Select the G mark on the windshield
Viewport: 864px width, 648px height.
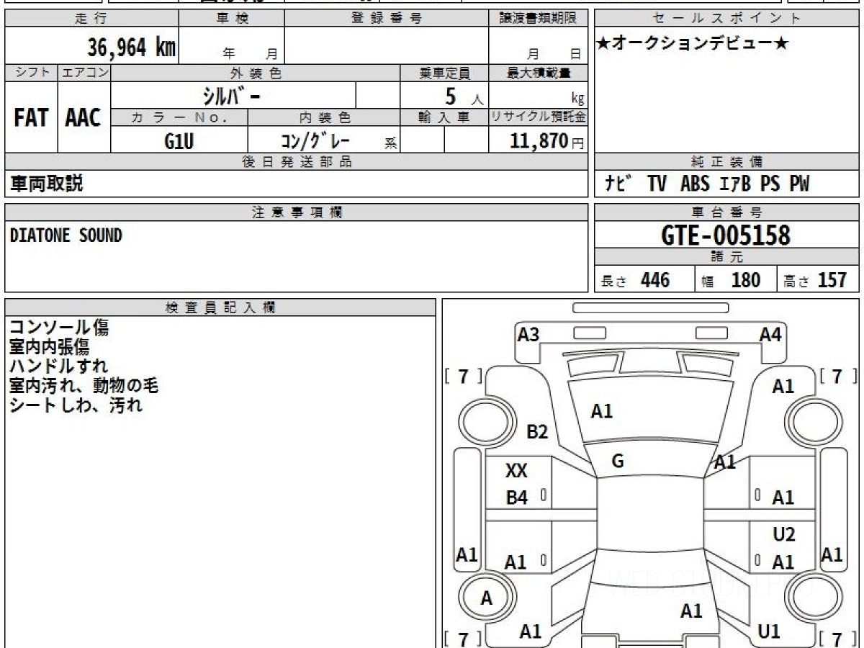click(617, 462)
